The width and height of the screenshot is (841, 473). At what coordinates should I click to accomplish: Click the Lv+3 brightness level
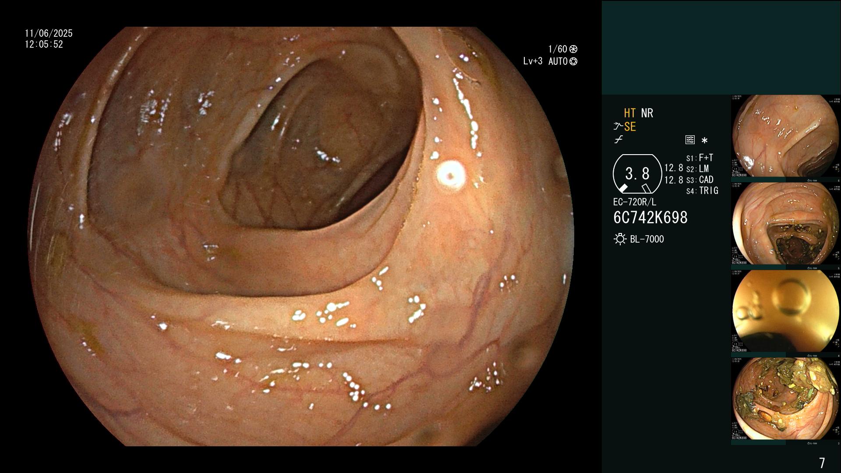coord(533,61)
